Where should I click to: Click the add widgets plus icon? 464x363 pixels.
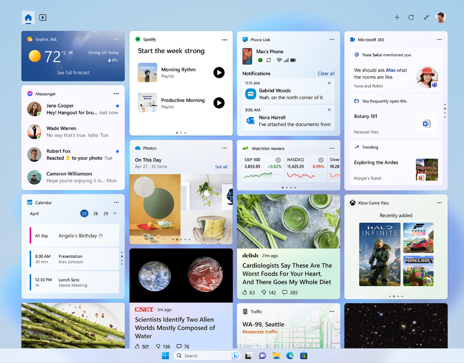(x=397, y=17)
